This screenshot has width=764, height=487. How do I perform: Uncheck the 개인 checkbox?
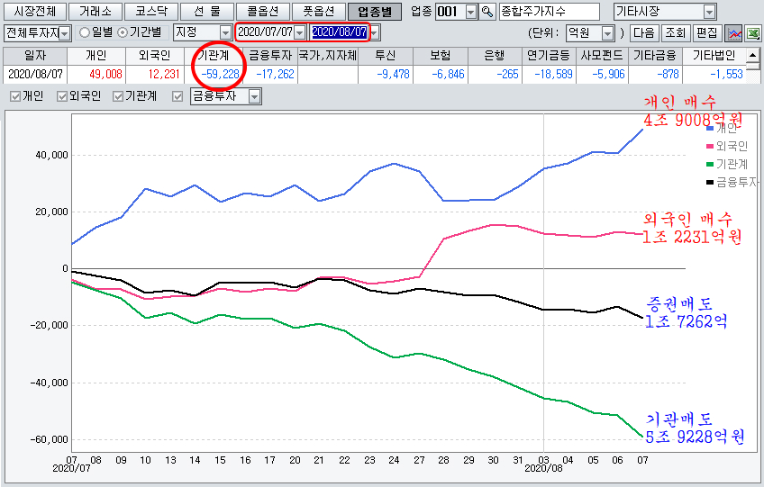pyautogui.click(x=14, y=96)
